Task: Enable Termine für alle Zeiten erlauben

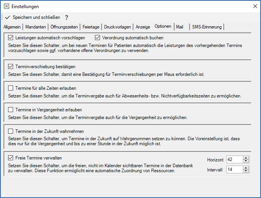Action: [x=11, y=88]
